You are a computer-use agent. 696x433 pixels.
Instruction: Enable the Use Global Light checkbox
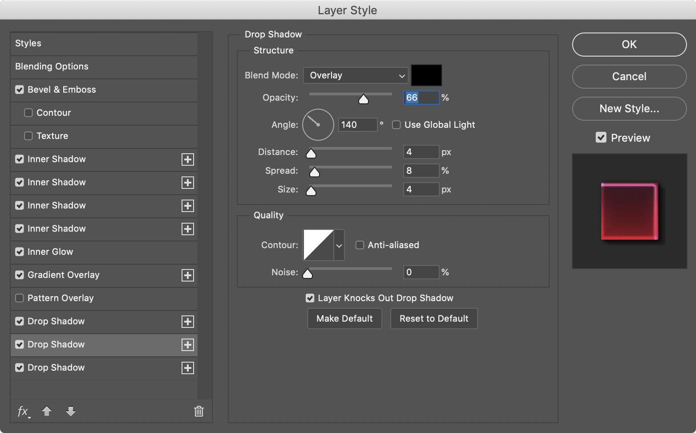[x=396, y=125]
